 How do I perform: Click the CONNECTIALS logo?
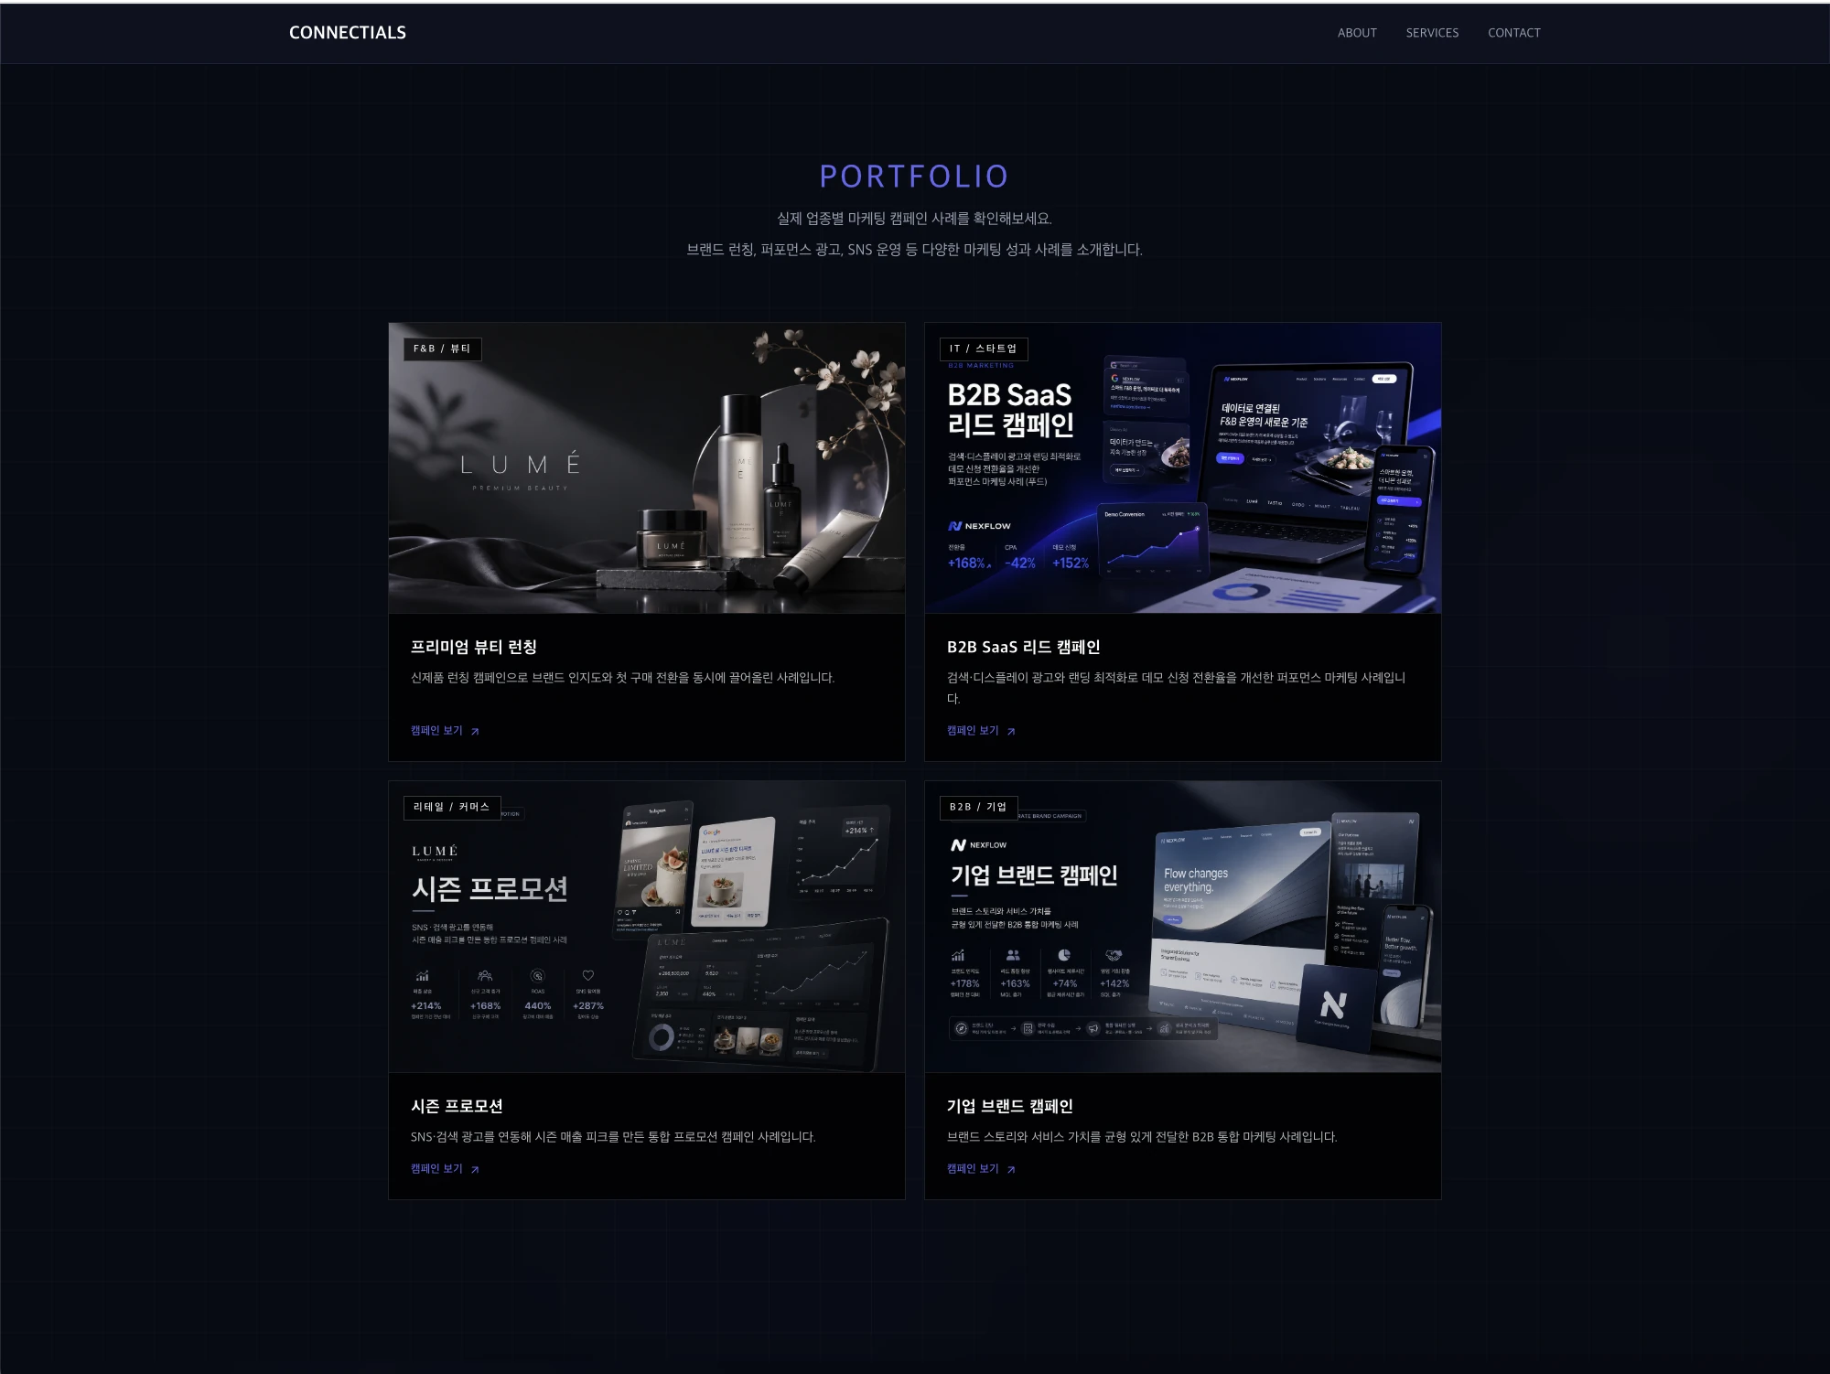point(348,33)
